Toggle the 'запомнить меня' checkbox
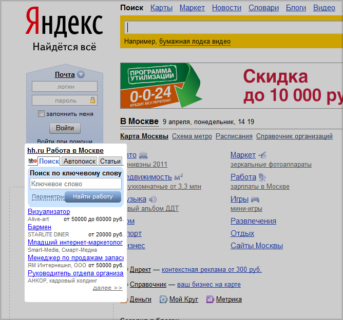 tap(42, 114)
